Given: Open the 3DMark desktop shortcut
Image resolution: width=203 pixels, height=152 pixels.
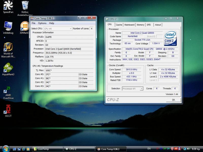Looking at the screenshot, I should 24,28.
